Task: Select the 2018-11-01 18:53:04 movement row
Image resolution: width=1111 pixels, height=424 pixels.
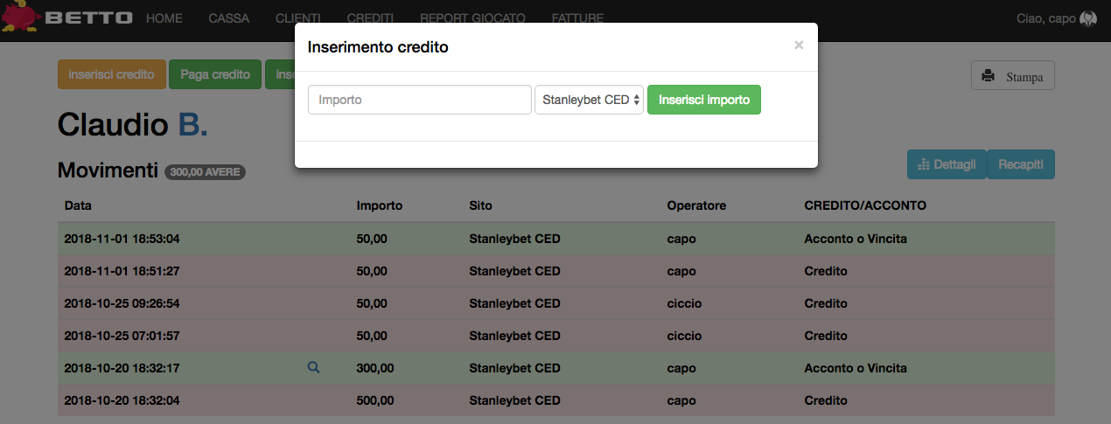Action: coord(555,239)
